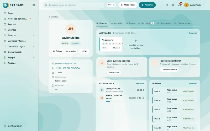
Task: Click the email envelope icon
Action: 53,63
